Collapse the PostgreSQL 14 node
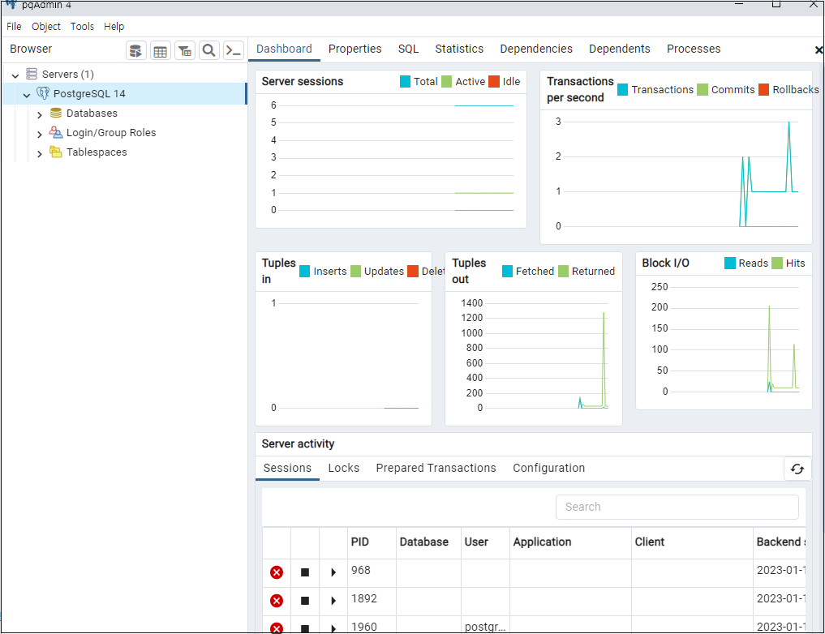 tap(26, 95)
